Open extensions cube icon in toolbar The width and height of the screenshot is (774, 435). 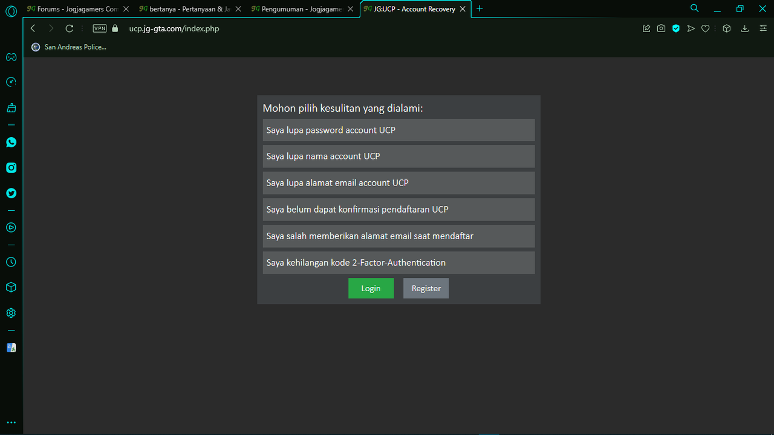click(x=727, y=28)
